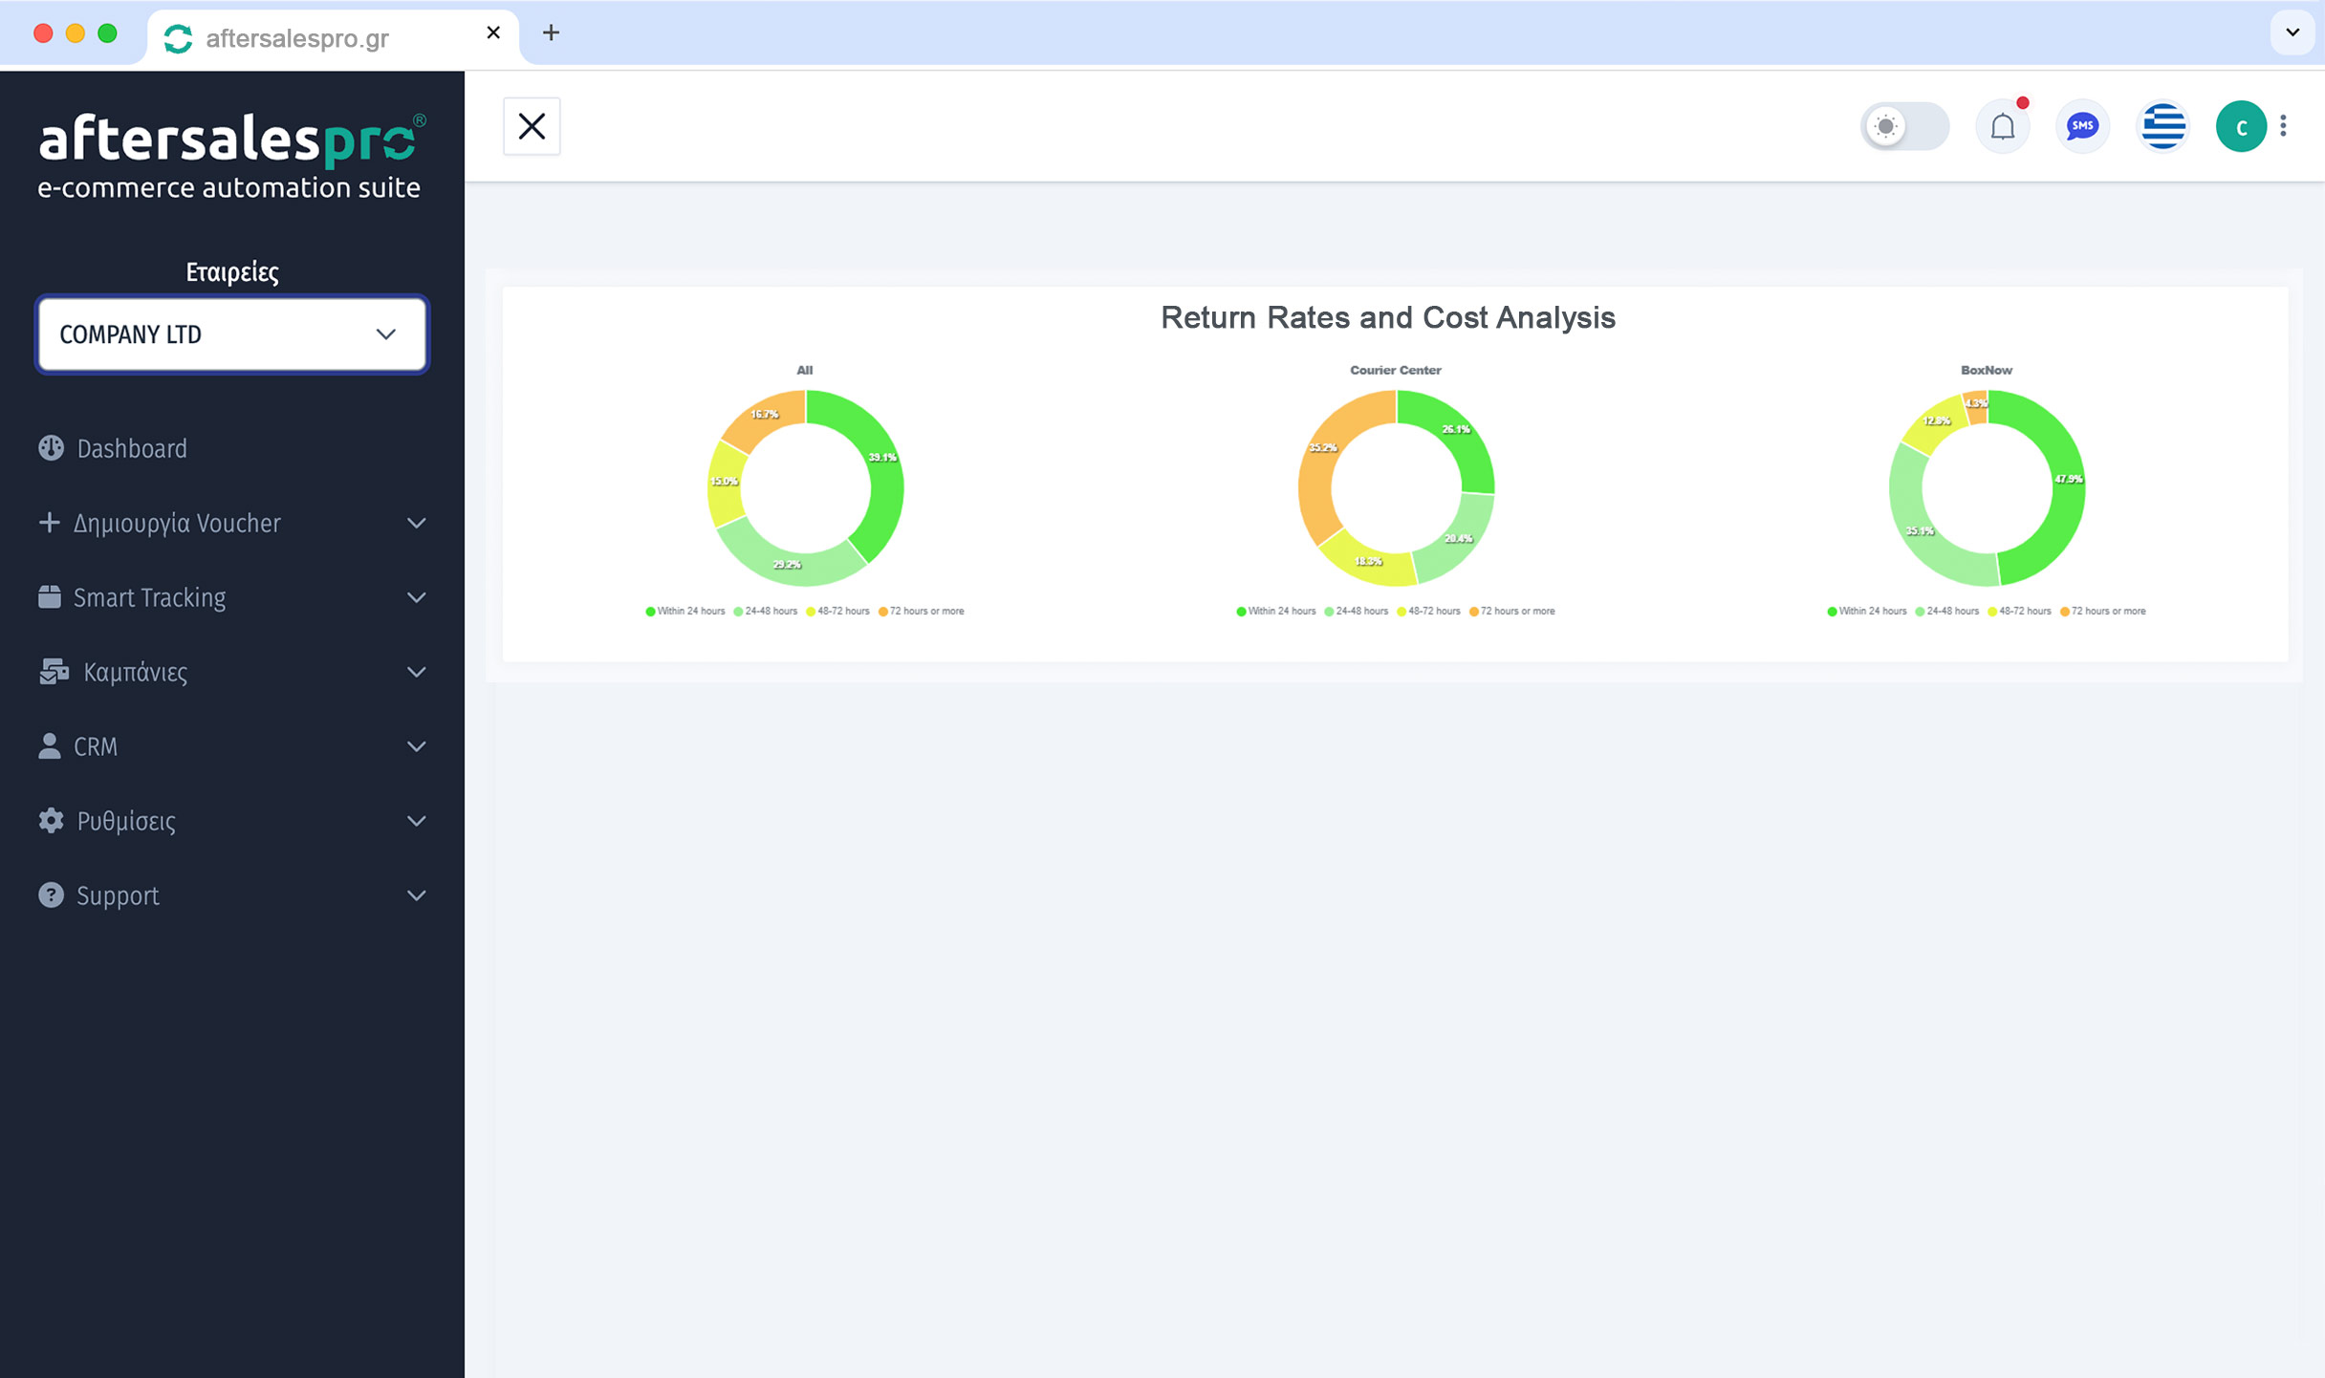Viewport: 2325px width, 1378px height.
Task: Select the 15.0% segment in All chart
Action: [724, 483]
